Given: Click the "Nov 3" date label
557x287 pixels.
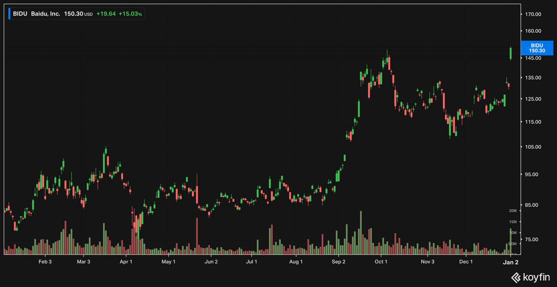Looking at the screenshot, I should pyautogui.click(x=428, y=262).
